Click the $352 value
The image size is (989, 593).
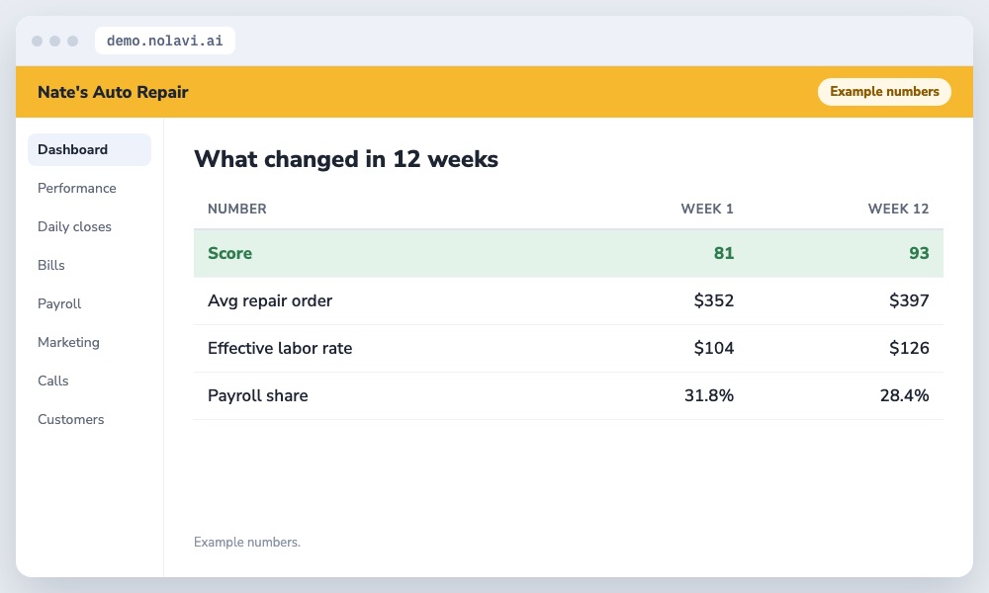(x=714, y=300)
